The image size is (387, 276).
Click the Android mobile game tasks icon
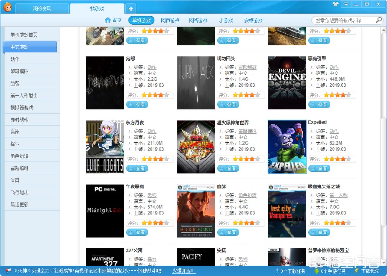pyautogui.click(x=317, y=271)
